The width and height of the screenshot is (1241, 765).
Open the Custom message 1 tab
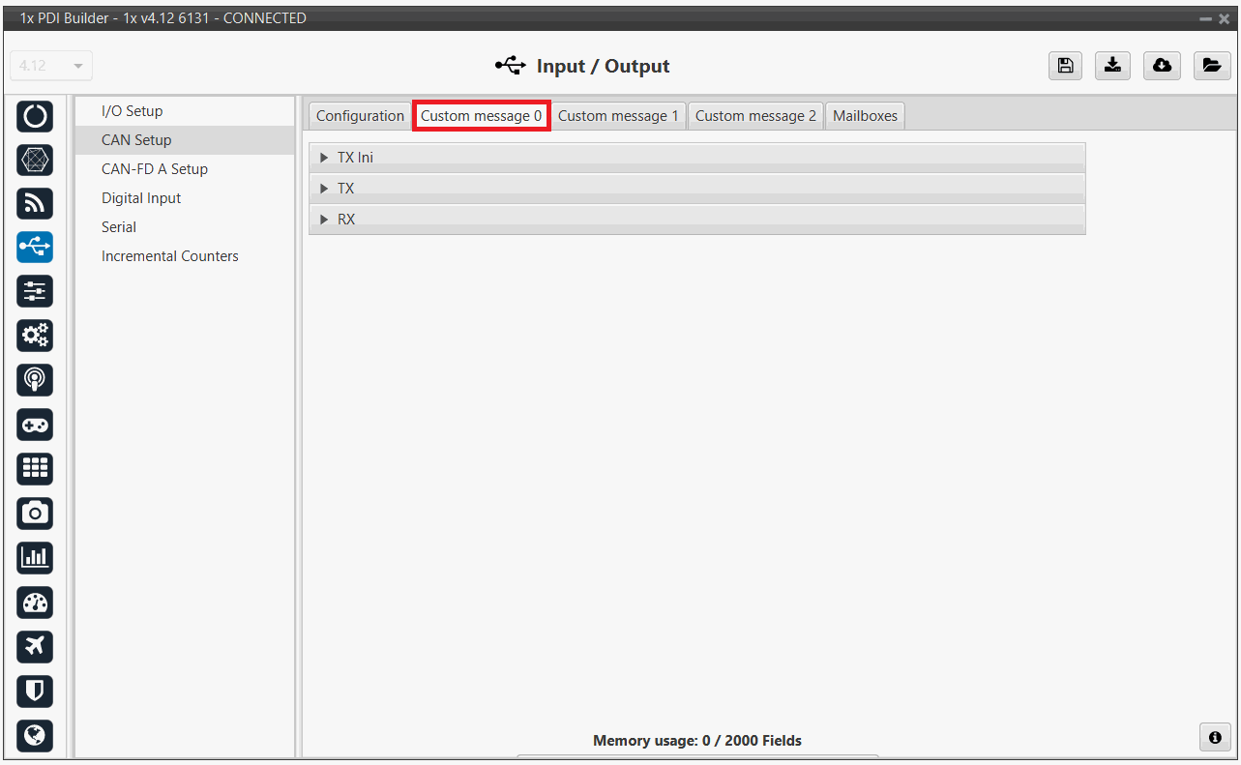pyautogui.click(x=618, y=116)
